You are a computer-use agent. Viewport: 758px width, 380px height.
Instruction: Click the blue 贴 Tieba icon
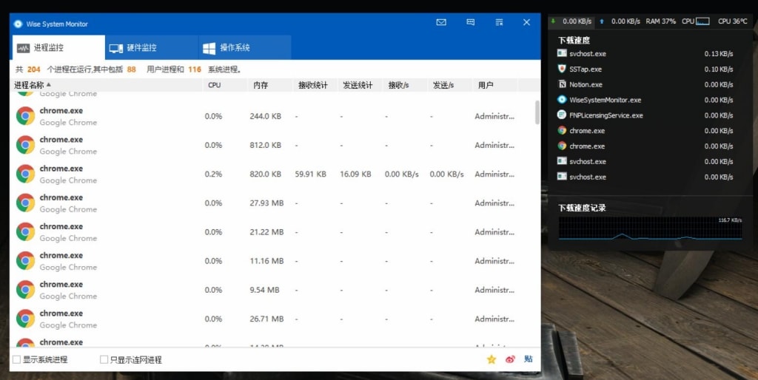[x=529, y=359]
